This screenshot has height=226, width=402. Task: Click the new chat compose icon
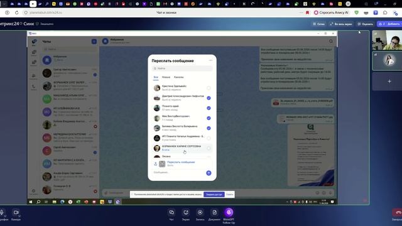[94, 41]
